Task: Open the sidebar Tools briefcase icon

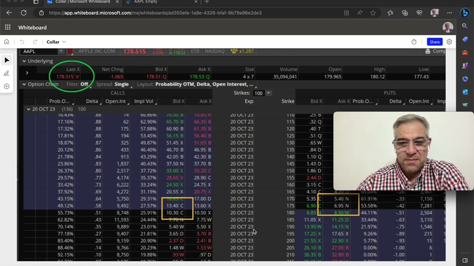Action: point(465,52)
